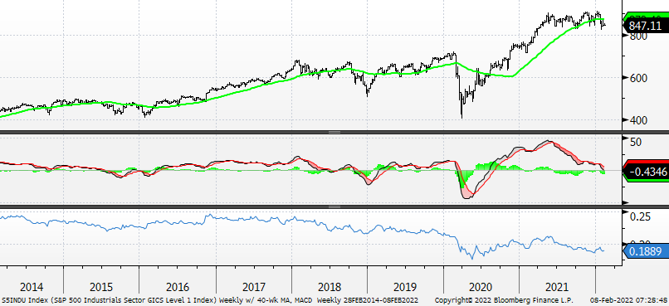The width and height of the screenshot is (669, 306).
Task: Select the 2015 year label
Action: [101, 287]
